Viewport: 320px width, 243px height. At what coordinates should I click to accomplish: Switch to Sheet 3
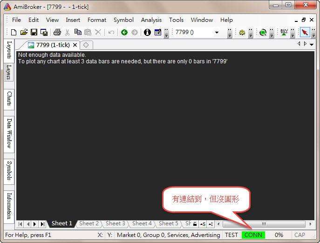pyautogui.click(x=116, y=223)
